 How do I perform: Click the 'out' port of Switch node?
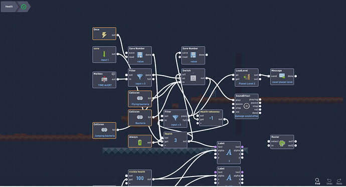[207, 78]
